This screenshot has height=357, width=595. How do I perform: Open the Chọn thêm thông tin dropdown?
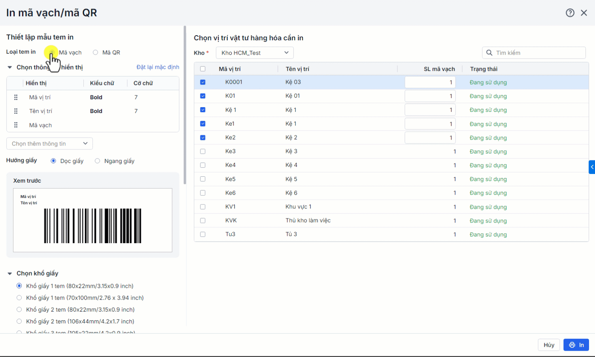49,144
